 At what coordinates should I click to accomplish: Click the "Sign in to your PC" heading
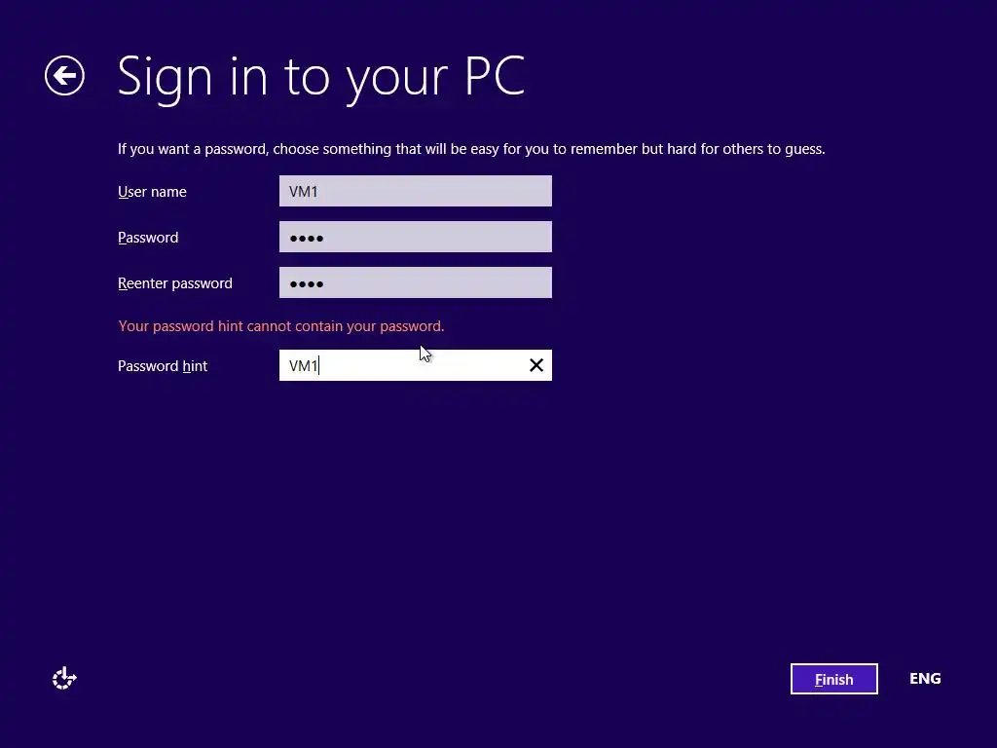coord(321,78)
